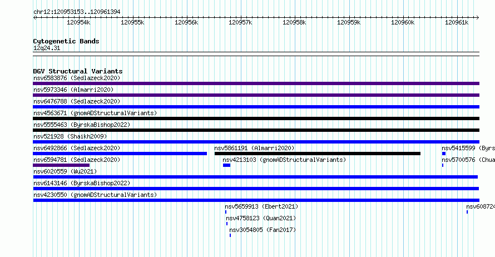The width and height of the screenshot is (495, 257).
Task: Select the tiny nsv5659913 variant marker
Action: 226,212
